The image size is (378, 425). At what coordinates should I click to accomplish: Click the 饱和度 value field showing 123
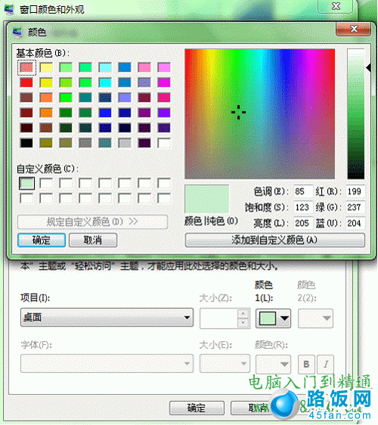[303, 208]
